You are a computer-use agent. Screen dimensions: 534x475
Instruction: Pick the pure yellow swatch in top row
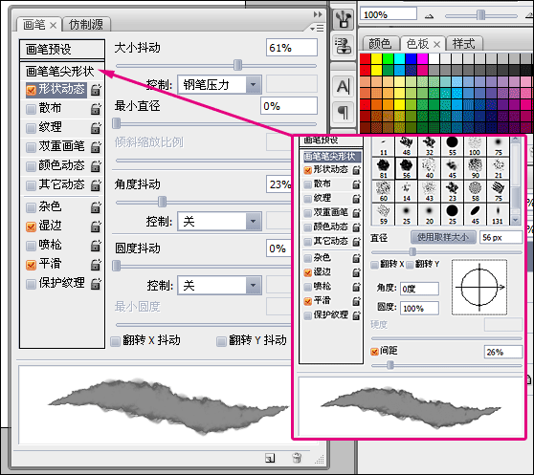point(377,59)
